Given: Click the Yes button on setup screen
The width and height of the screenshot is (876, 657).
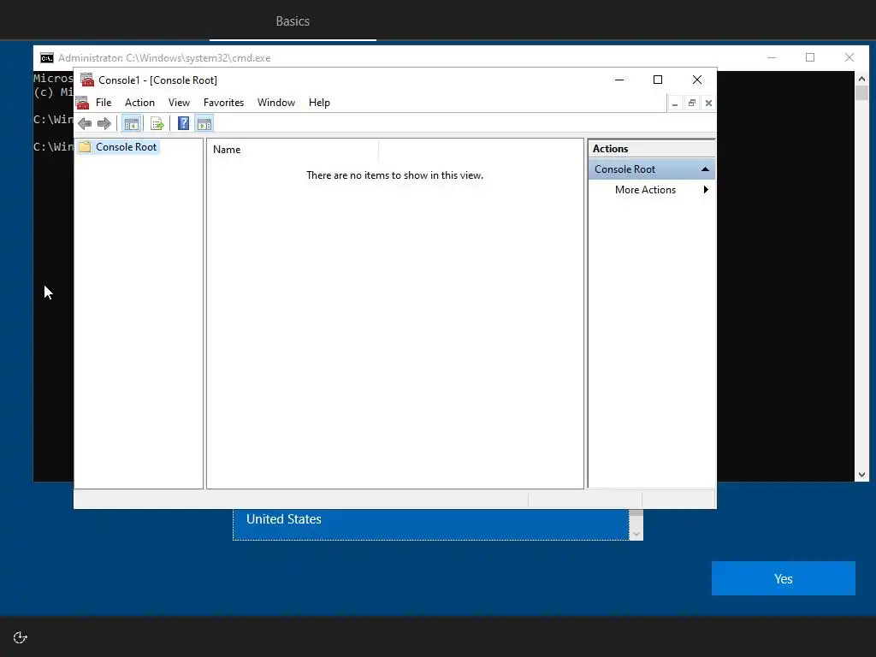Looking at the screenshot, I should point(784,578).
